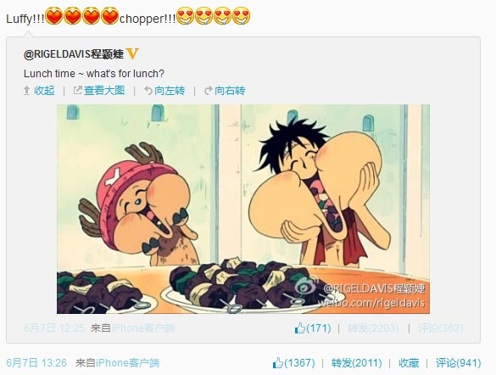This screenshot has height=375, width=496.
Task: Click the first red heart emoji
Action: click(54, 16)
